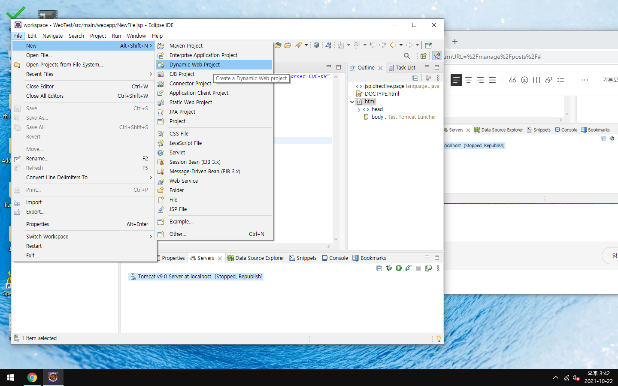
Task: Click the align left icon in browser editor
Action: [456, 80]
